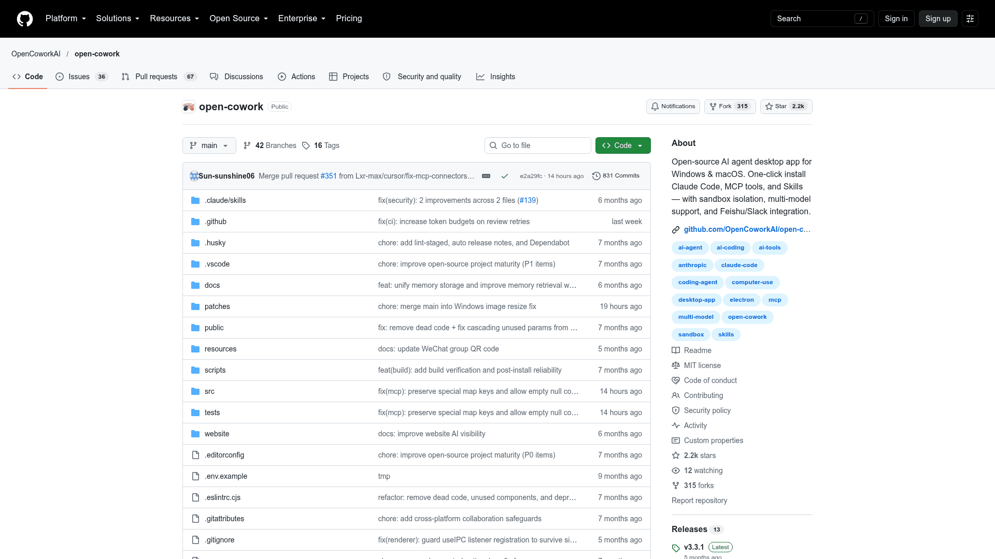Expand the Resources menu
995x559 pixels.
pos(175,19)
